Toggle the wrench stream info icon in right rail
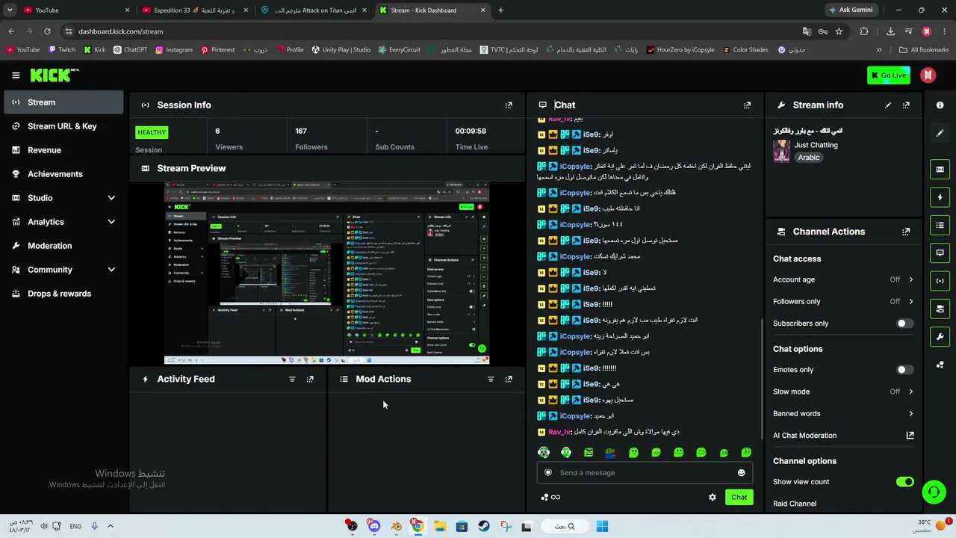This screenshot has width=956, height=538. [x=940, y=336]
